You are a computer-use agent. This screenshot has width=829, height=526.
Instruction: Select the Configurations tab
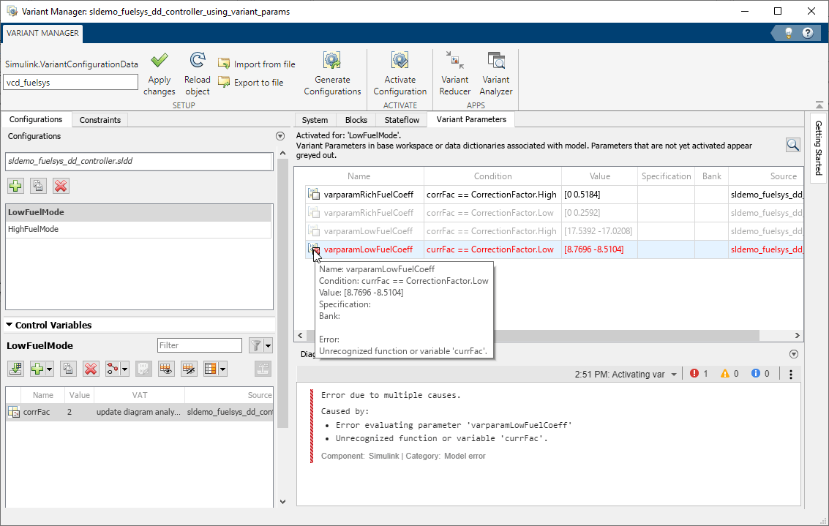(x=35, y=119)
